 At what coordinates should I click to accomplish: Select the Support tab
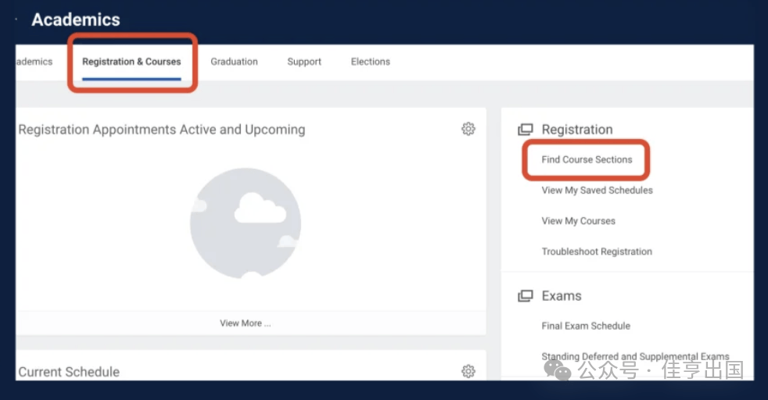point(304,62)
